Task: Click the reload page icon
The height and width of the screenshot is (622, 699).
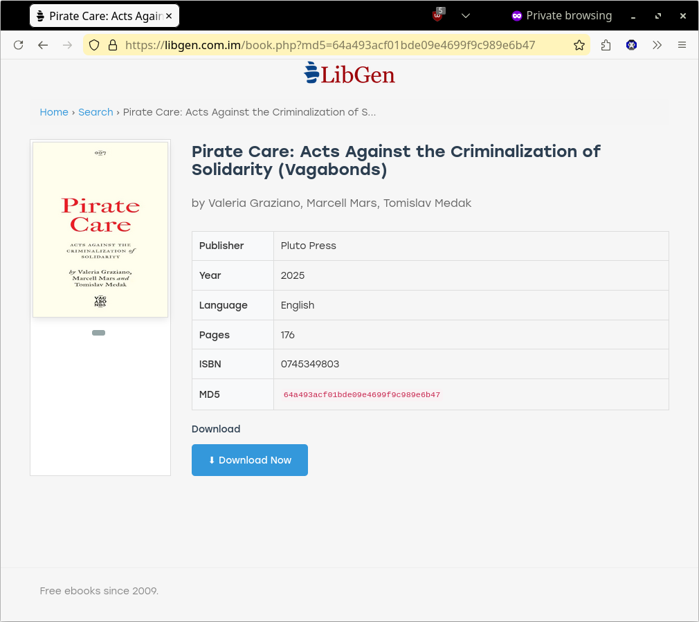Action: tap(19, 45)
